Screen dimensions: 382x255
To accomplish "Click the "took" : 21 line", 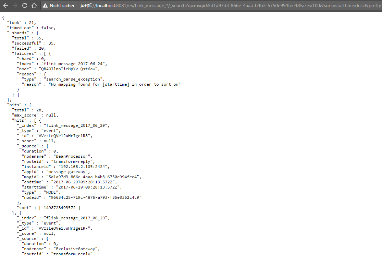I will coord(21,23).
